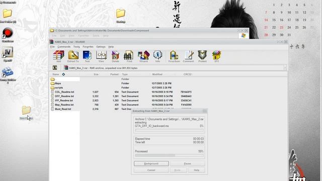This screenshot has height=181, width=322.
Task: Open the archive path dropdown arrow
Action: click(285, 68)
